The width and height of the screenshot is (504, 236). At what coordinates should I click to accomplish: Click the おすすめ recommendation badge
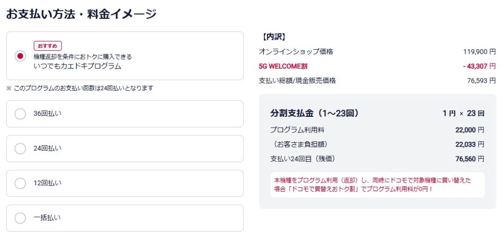47,46
